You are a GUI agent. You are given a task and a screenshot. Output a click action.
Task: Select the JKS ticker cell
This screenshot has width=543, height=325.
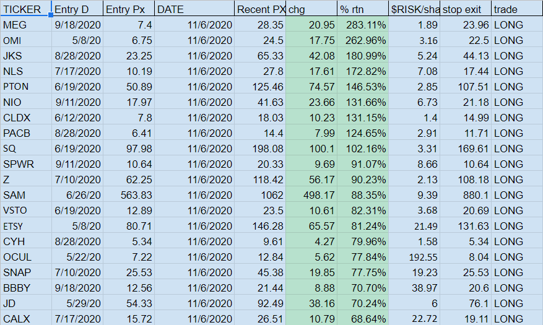tap(26, 56)
